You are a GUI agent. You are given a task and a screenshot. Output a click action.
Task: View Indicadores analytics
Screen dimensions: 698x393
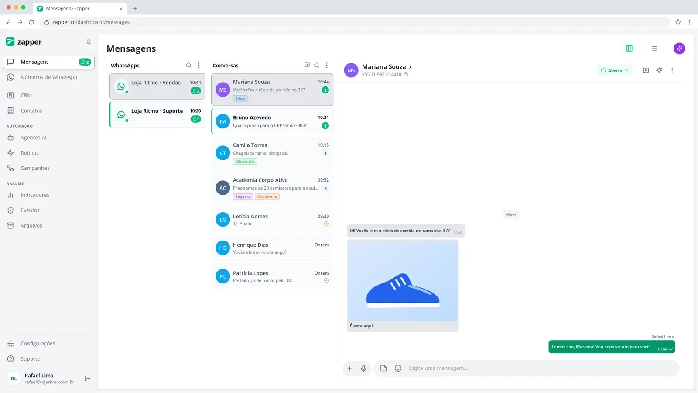pos(48,195)
